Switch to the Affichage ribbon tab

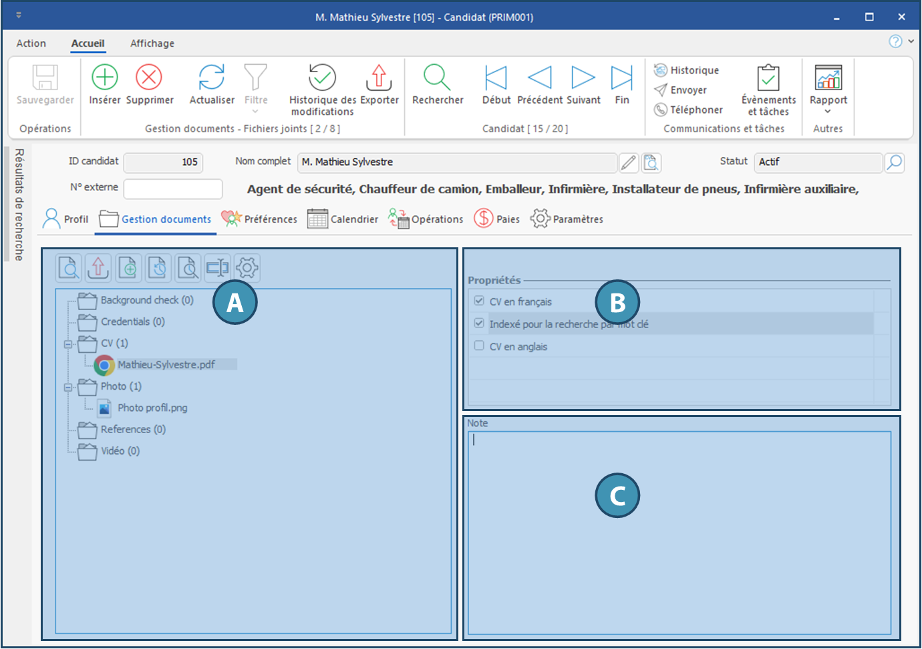point(152,43)
